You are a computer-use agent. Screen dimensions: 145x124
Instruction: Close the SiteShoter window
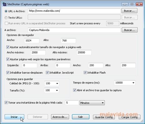(x=139, y=4)
